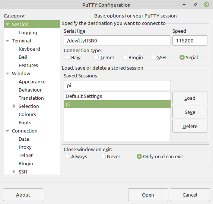
Task: Collapse the Connection category arrow
Action: click(x=7, y=131)
